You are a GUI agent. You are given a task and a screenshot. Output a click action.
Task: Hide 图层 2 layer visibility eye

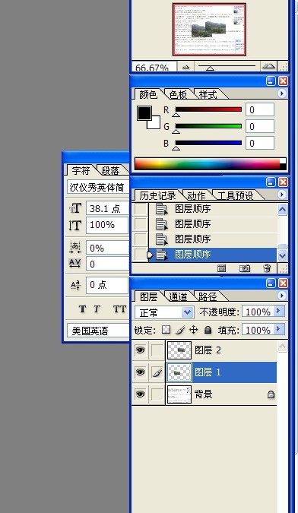(x=141, y=350)
